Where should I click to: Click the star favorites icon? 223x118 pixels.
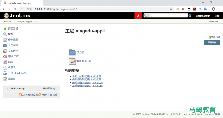[5, 68]
